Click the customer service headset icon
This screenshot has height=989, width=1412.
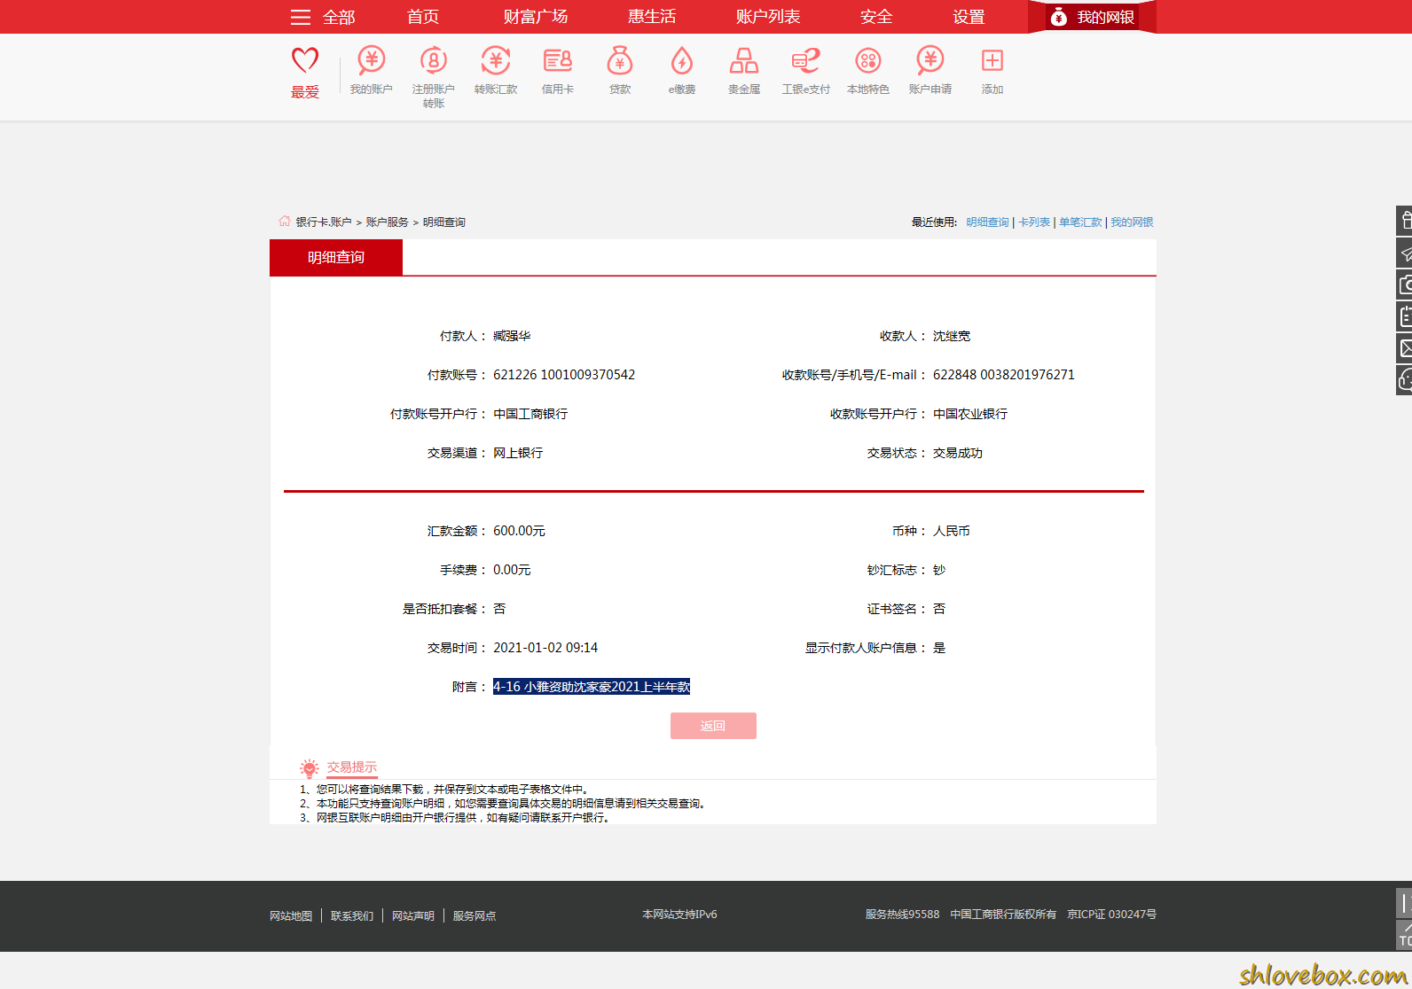coord(1405,380)
